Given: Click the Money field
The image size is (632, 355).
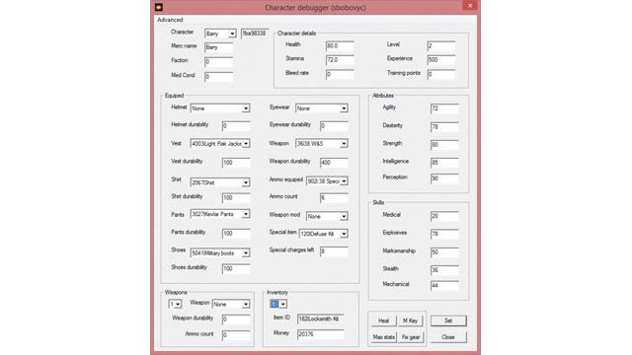Looking at the screenshot, I should tap(320, 334).
